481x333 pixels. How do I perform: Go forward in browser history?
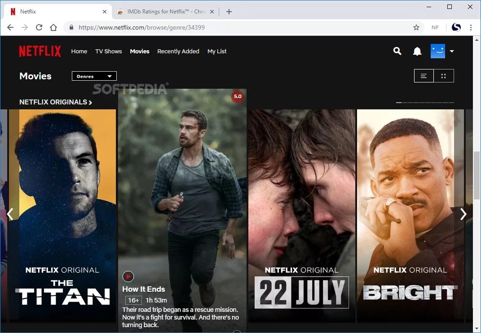point(25,27)
